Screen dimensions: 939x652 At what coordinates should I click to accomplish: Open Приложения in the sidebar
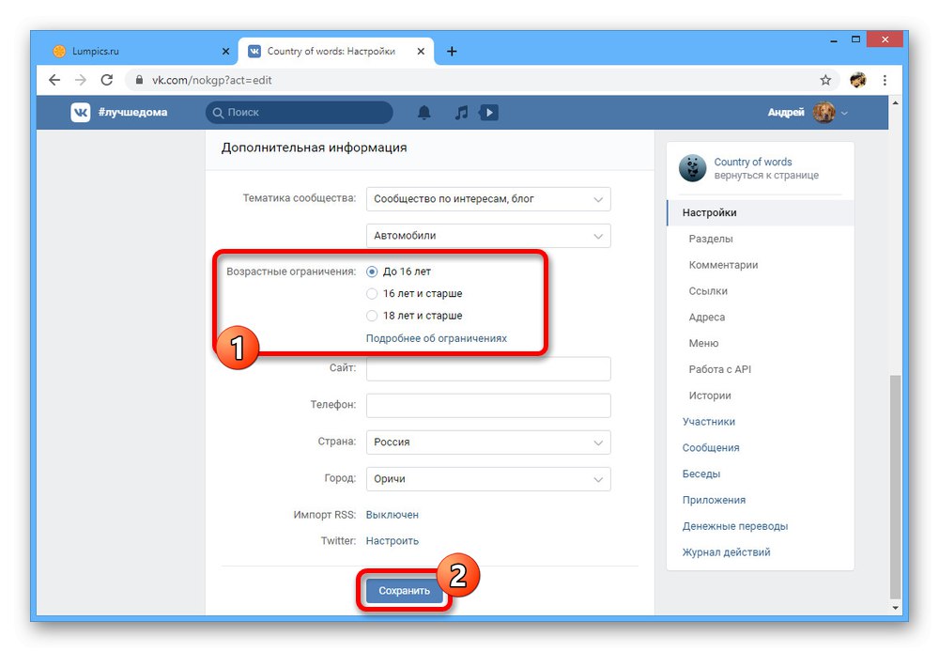pyautogui.click(x=714, y=500)
